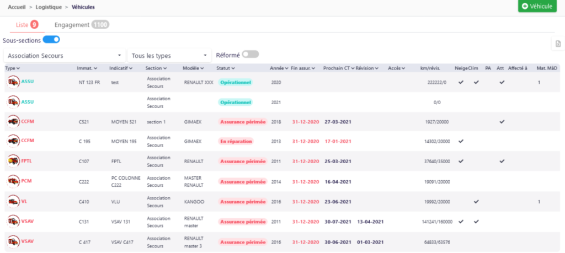
Task: Click the En réparation status badge
Action: pos(236,142)
